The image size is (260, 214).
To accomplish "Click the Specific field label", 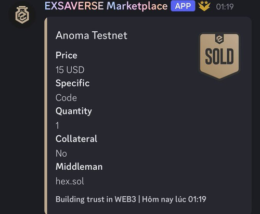I will pos(72,83).
